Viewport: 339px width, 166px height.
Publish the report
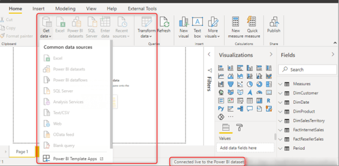274,25
